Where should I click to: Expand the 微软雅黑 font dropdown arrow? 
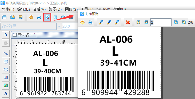coord(59,26)
